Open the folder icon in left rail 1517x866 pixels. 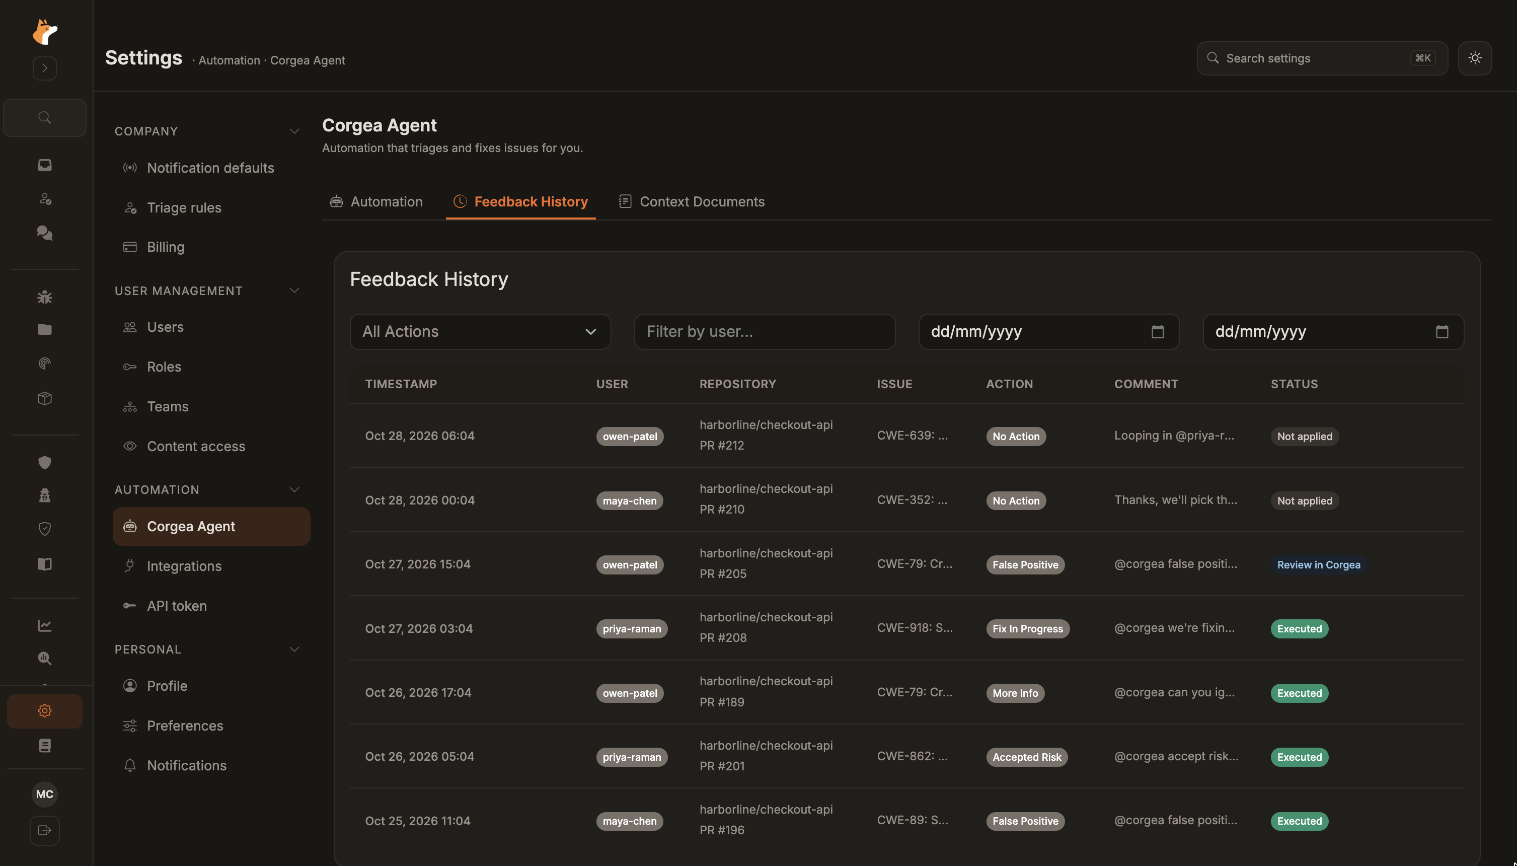coord(45,329)
